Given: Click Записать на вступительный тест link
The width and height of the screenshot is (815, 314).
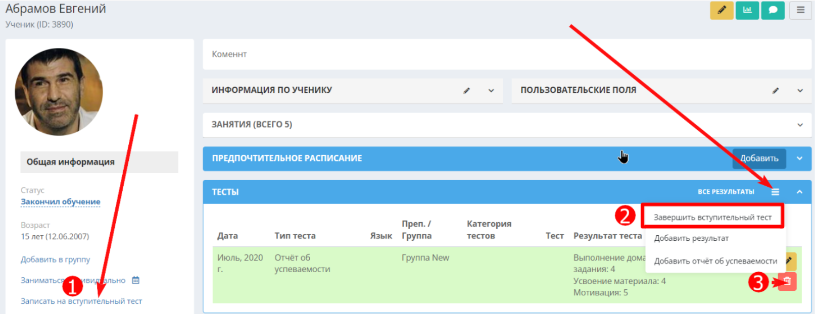Looking at the screenshot, I should click(81, 301).
